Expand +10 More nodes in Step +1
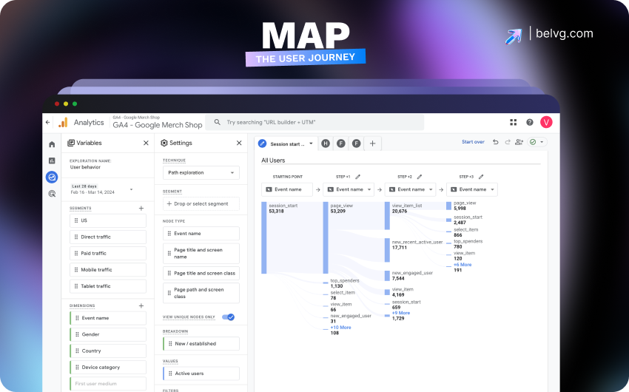 coord(340,328)
